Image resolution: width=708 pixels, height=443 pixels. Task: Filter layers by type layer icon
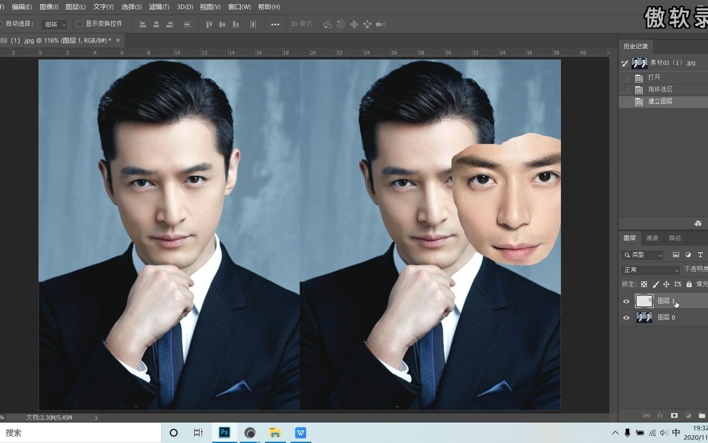coord(701,255)
